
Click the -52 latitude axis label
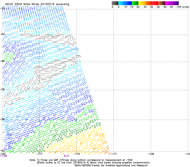(x=2, y=34)
